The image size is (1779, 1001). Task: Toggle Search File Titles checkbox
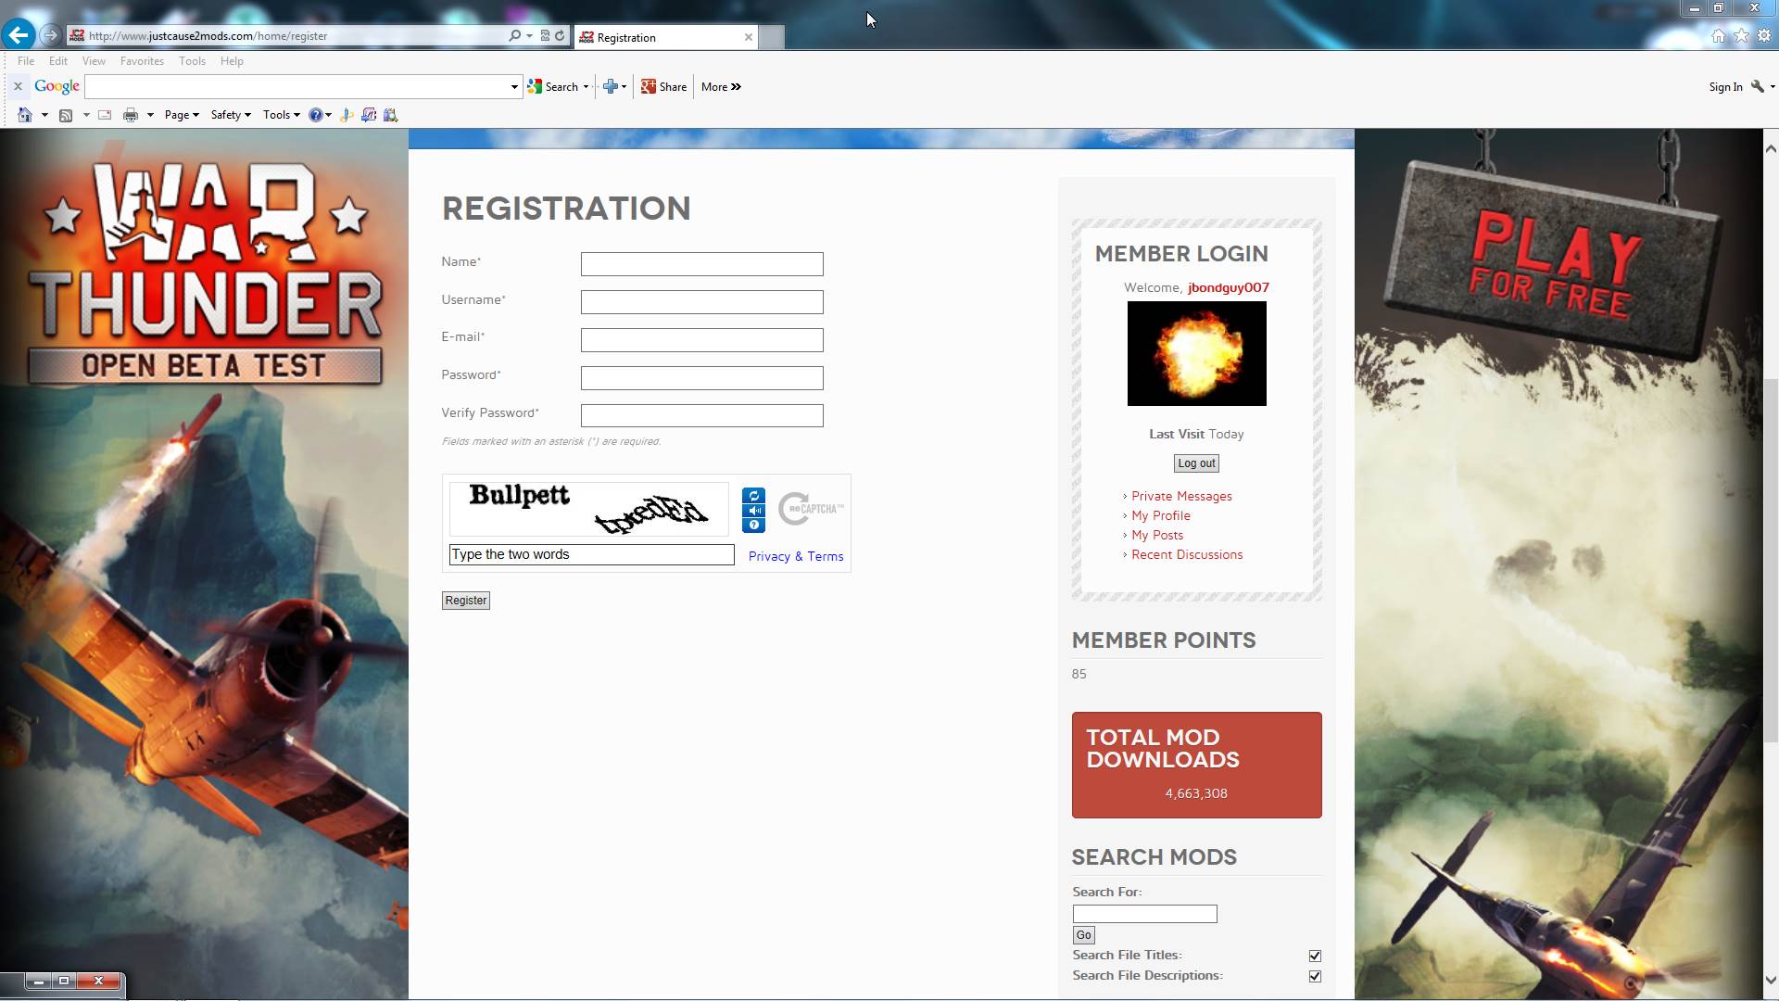tap(1314, 956)
